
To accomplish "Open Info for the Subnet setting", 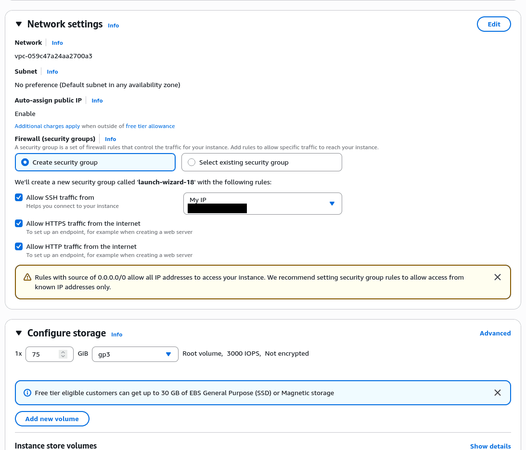I will click(x=52, y=72).
